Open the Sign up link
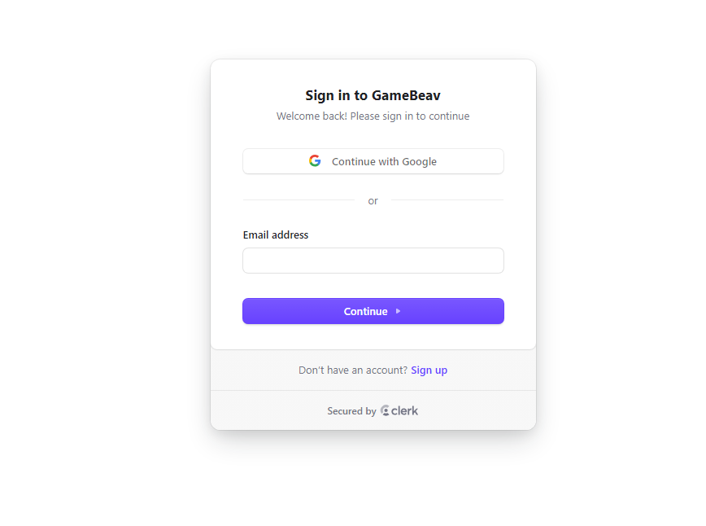Viewport: 706px width, 526px height. point(429,370)
